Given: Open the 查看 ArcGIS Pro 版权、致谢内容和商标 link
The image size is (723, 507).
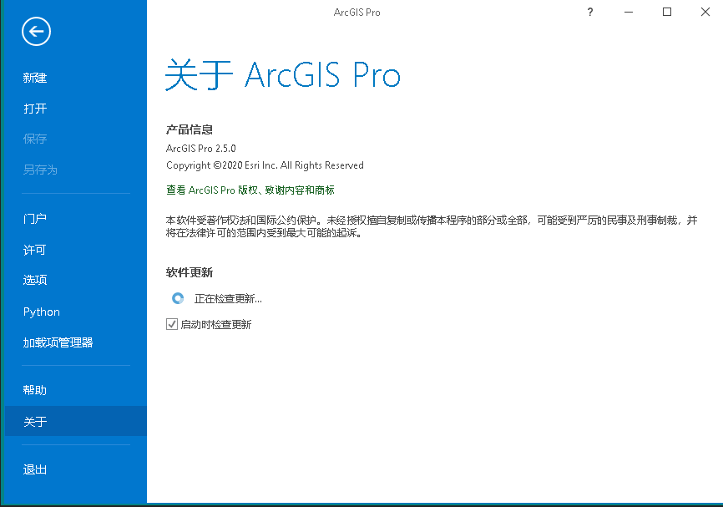Looking at the screenshot, I should click(x=250, y=190).
